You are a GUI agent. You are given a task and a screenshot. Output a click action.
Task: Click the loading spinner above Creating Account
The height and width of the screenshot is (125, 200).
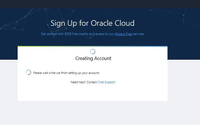pos(92,52)
